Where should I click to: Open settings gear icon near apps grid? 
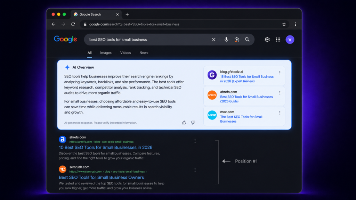pos(267,40)
